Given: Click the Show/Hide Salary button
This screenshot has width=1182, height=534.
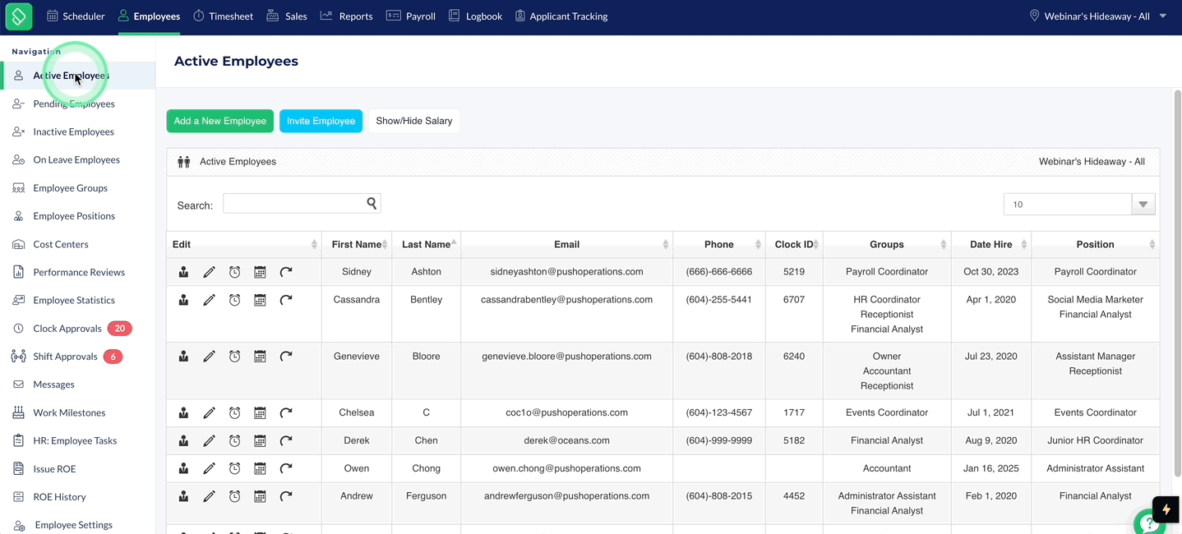Looking at the screenshot, I should (414, 121).
